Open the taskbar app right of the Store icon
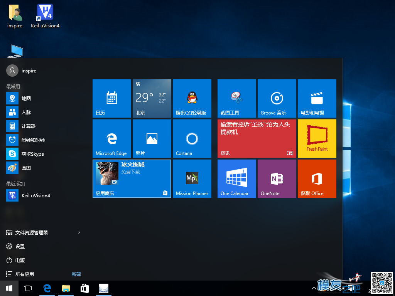 coord(104,288)
